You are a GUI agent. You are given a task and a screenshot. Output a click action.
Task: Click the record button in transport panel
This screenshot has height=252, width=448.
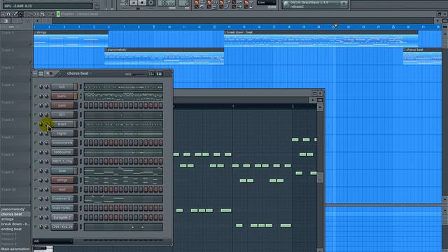coord(150,3)
